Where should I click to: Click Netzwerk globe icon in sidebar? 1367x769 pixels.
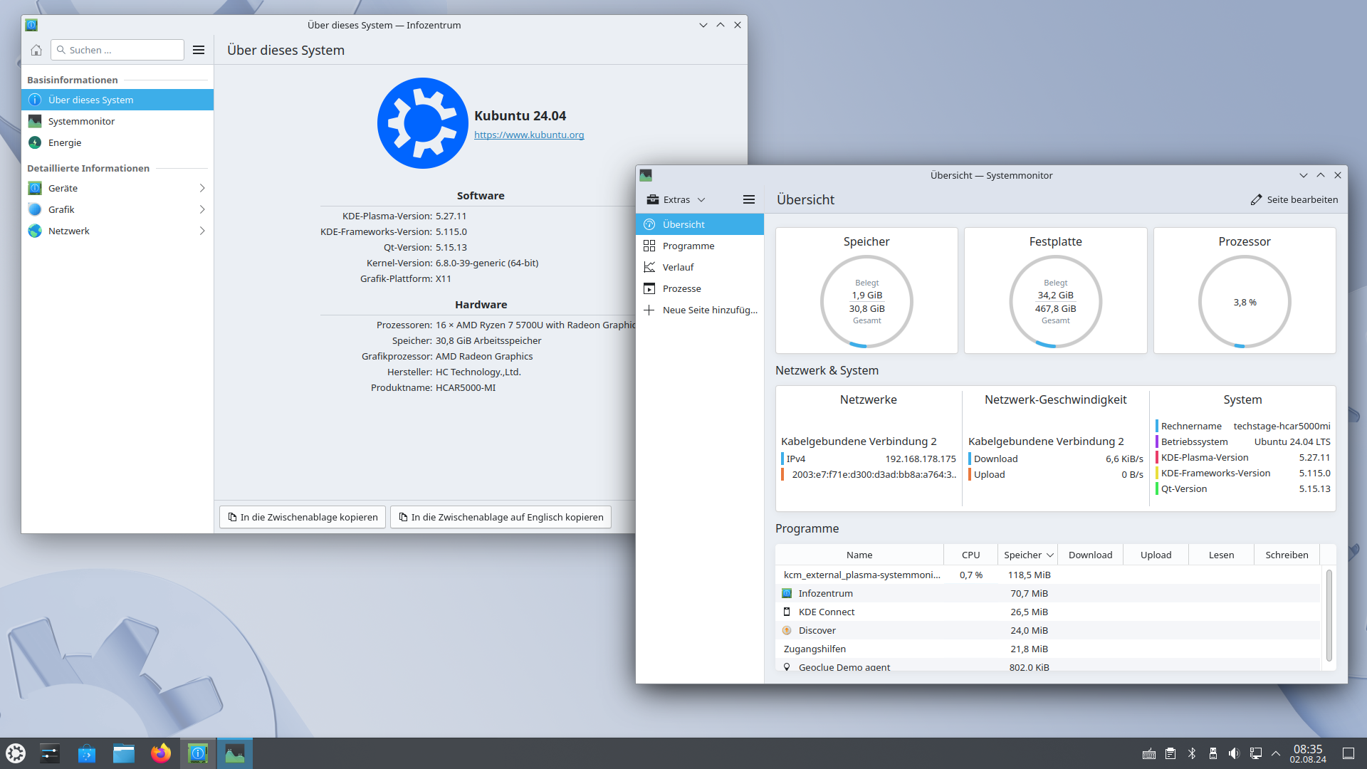coord(35,231)
